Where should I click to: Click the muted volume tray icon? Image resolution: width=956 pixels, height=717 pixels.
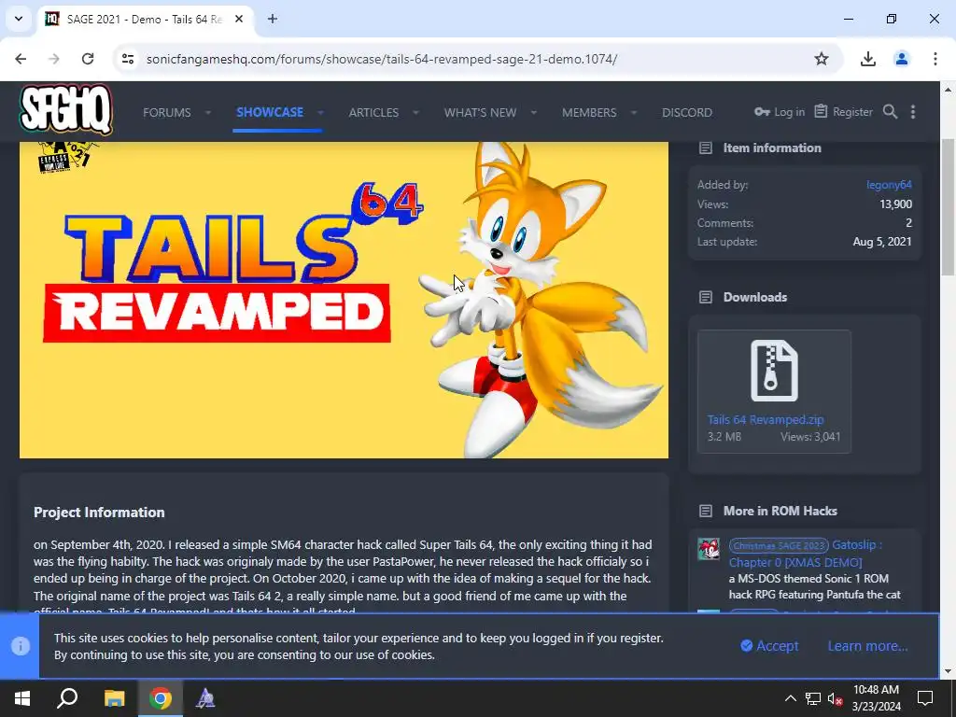coord(835,698)
